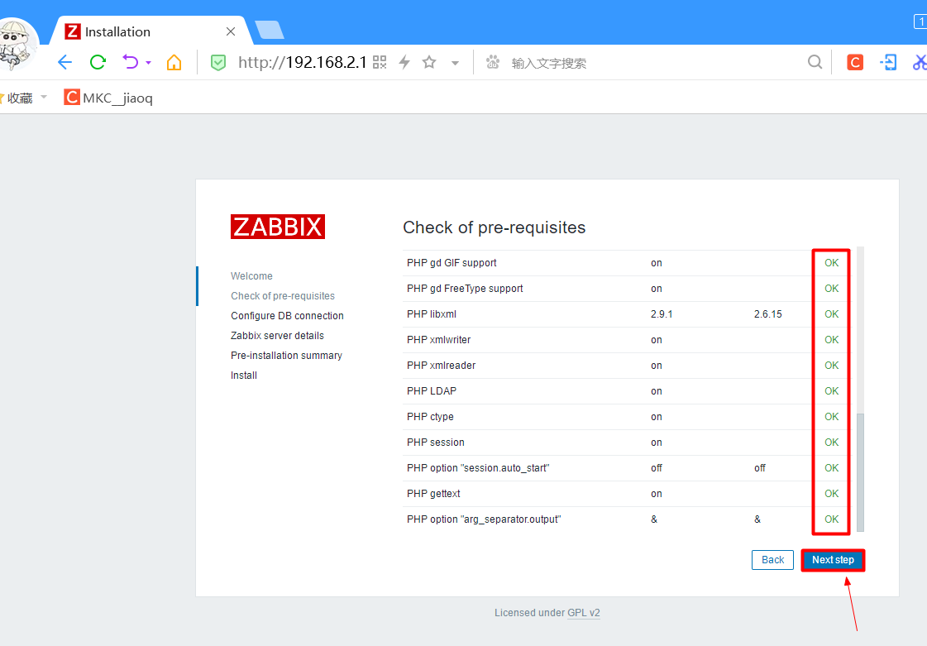Viewport: 927px width, 646px height.
Task: Click the PHP libxml row label
Action: point(432,314)
